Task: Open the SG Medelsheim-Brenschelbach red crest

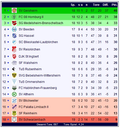Action: click(14, 23)
